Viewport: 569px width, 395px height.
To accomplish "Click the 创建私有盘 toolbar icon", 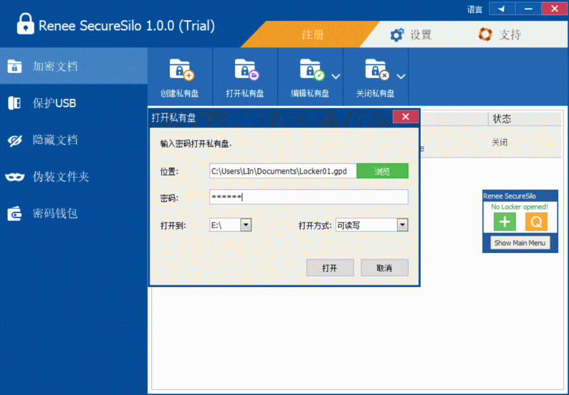I will click(x=181, y=69).
